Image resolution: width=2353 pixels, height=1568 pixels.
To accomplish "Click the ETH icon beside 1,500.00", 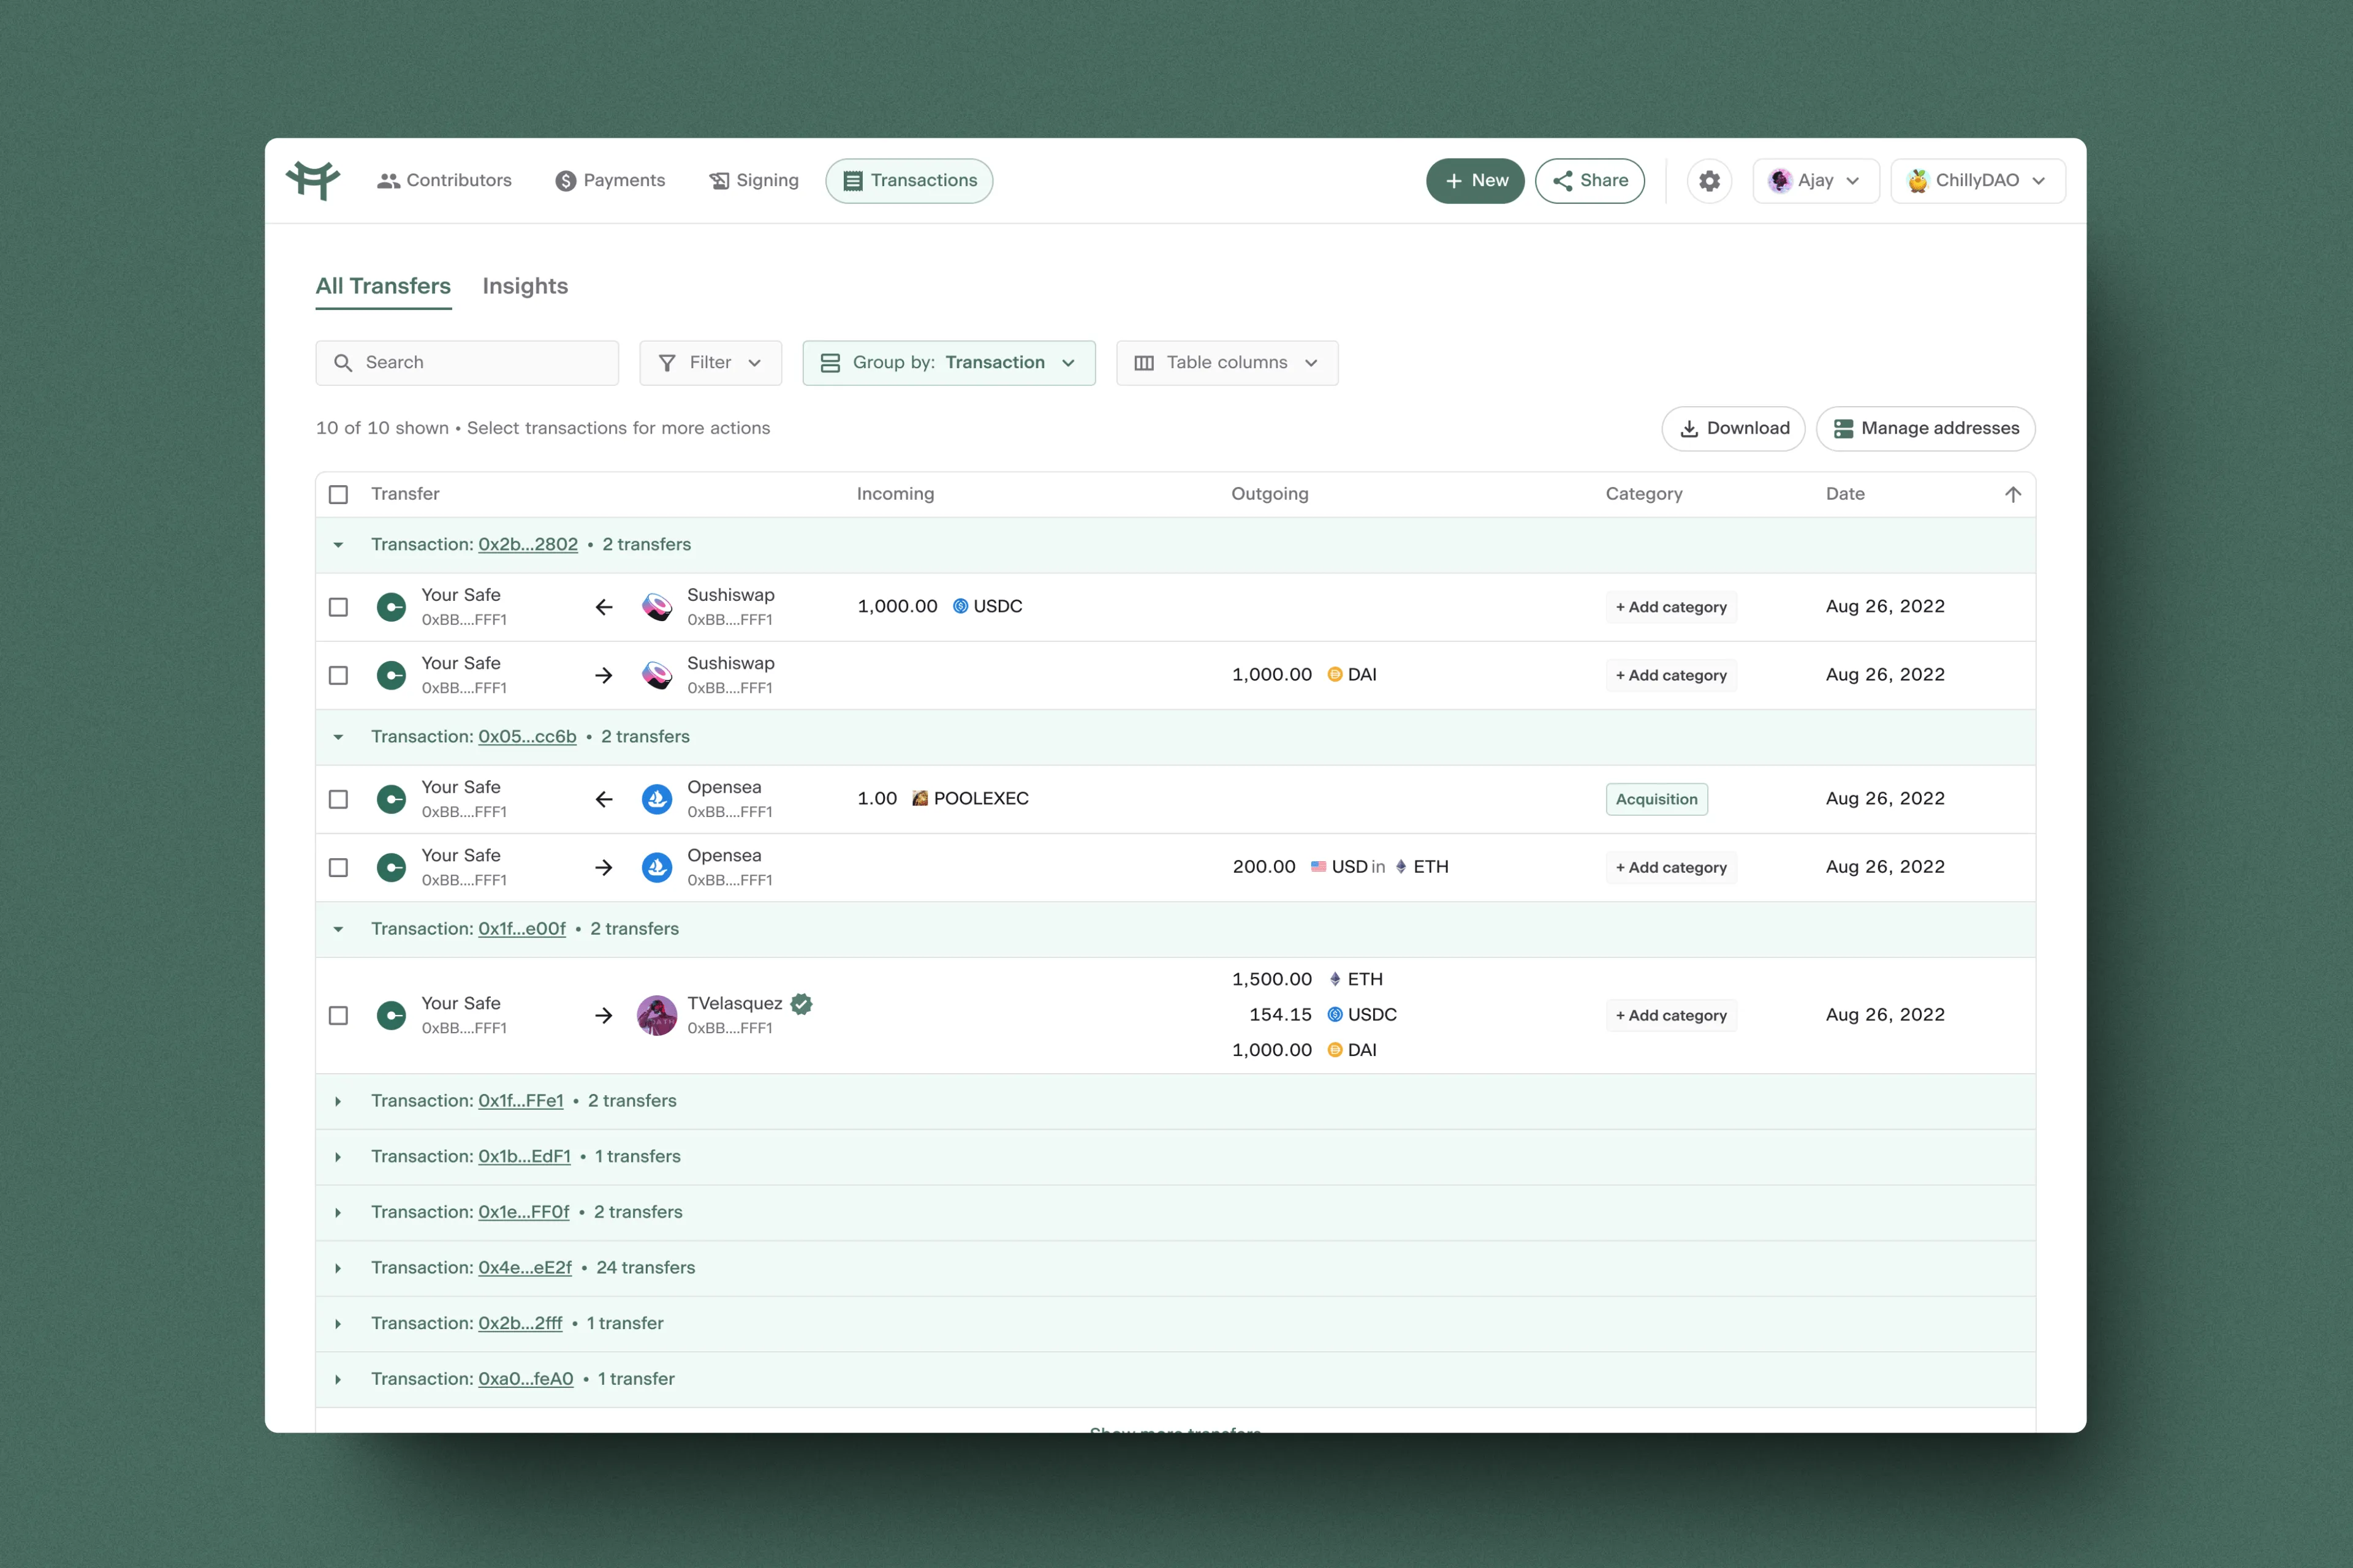I will pos(1335,979).
